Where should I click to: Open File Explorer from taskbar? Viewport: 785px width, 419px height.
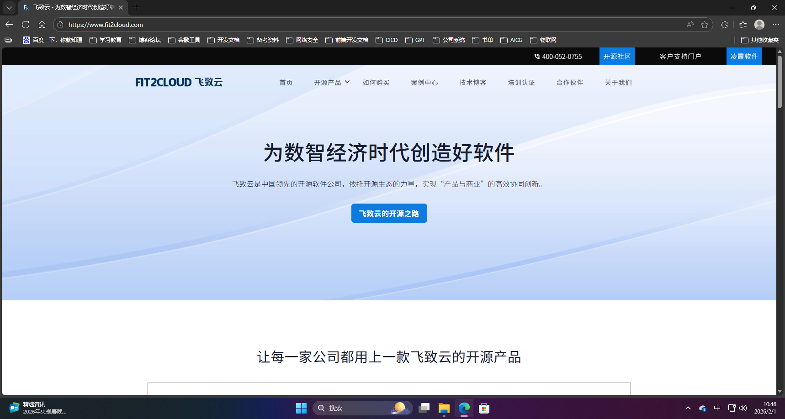coord(444,408)
